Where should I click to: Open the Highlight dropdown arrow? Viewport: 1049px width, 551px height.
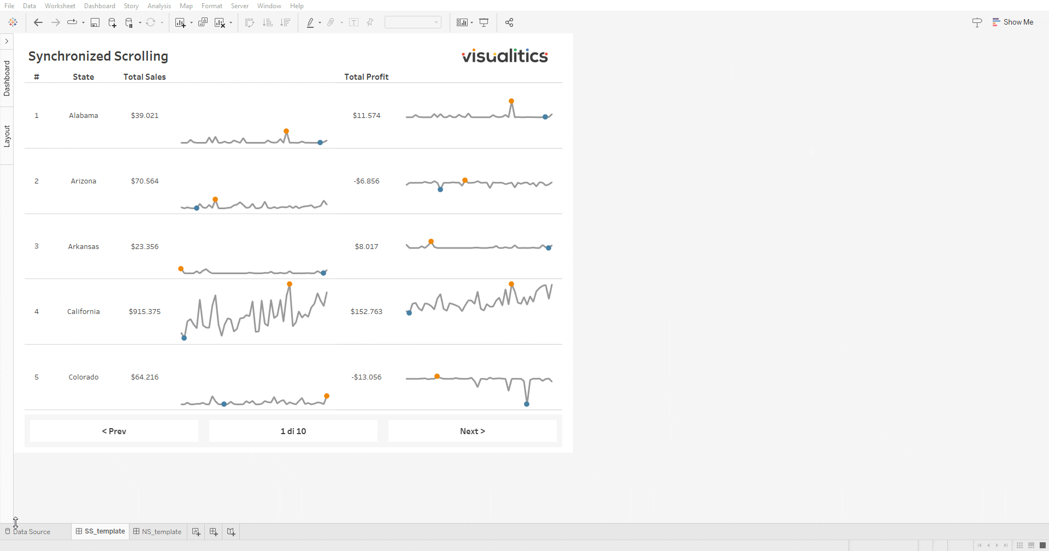tap(320, 23)
